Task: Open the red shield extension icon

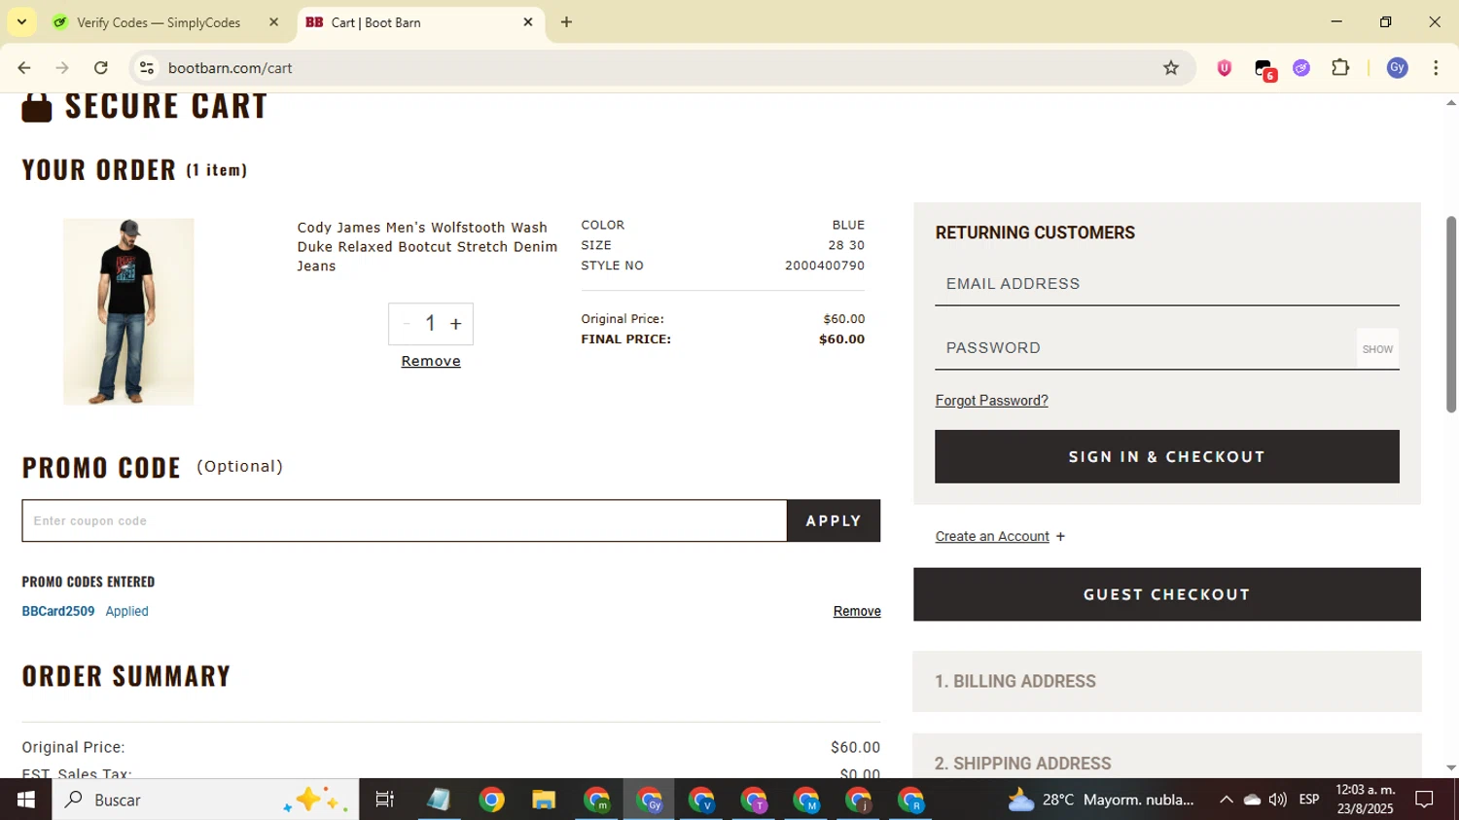Action: tap(1225, 68)
